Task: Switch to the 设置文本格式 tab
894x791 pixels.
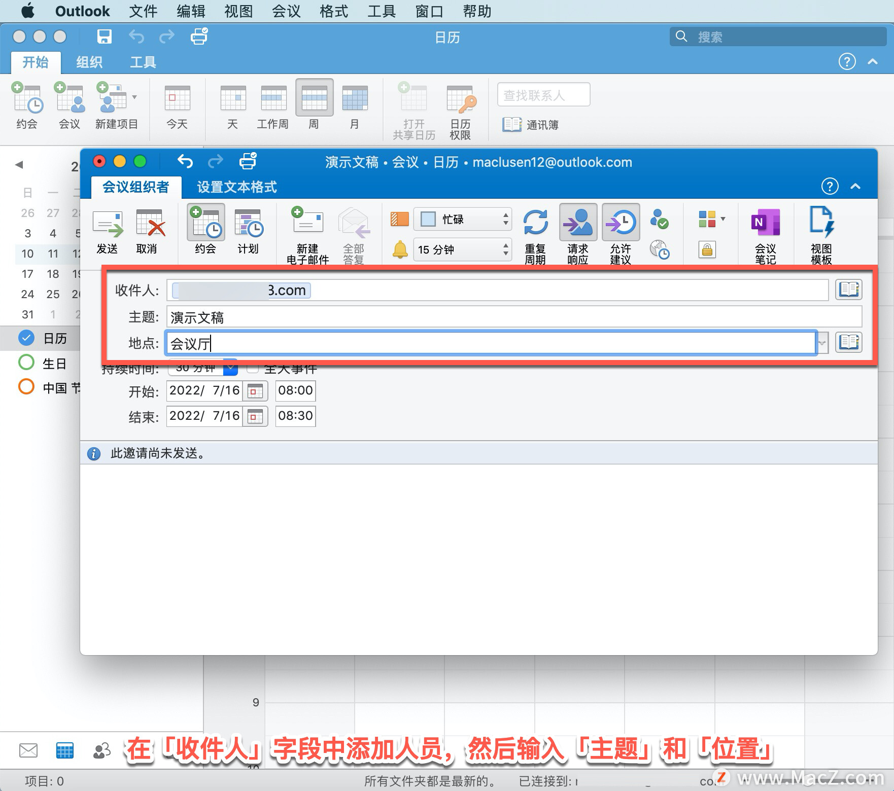Action: pos(235,187)
